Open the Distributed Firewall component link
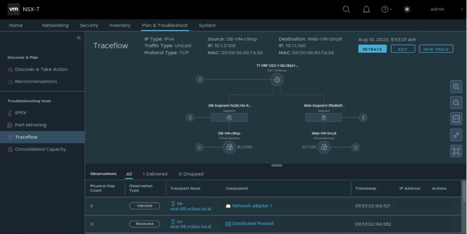 pos(253,224)
